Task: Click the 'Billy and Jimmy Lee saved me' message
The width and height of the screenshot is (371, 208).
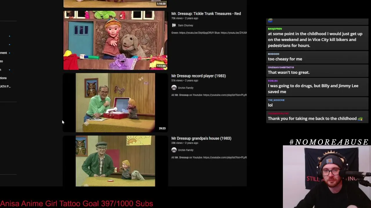Action: [x=313, y=89]
